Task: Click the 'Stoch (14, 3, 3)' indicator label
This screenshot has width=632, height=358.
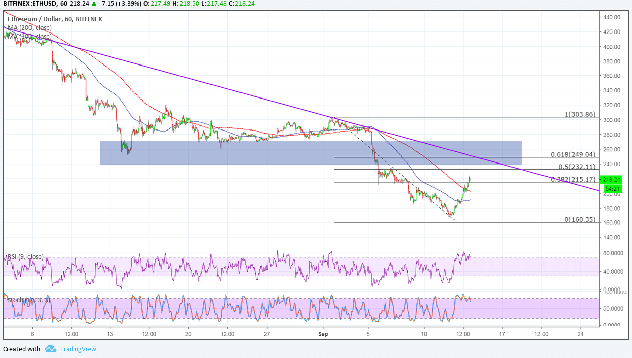Action: click(x=29, y=300)
